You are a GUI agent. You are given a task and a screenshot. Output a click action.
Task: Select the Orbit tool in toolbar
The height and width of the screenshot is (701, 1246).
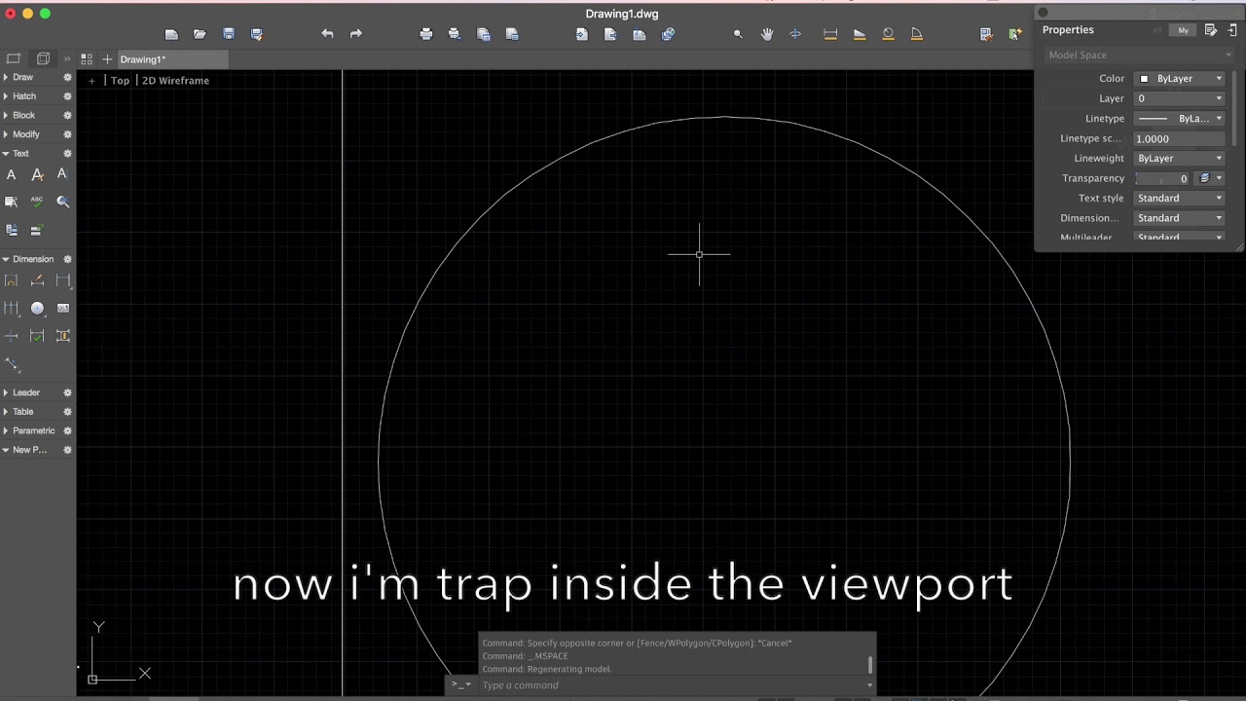tap(795, 34)
